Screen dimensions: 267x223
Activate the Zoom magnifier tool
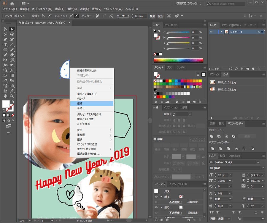12,96
